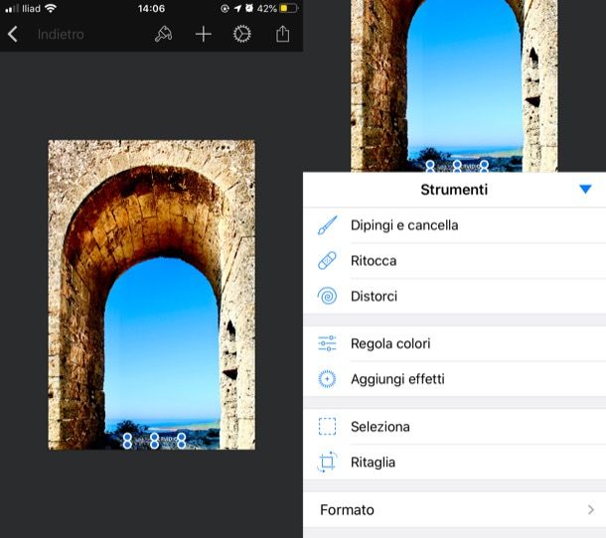606x538 pixels.
Task: Select the Distorci spiral icon
Action: 327,296
